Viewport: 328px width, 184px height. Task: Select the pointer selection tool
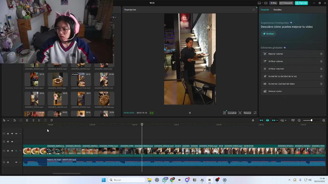coord(4,120)
